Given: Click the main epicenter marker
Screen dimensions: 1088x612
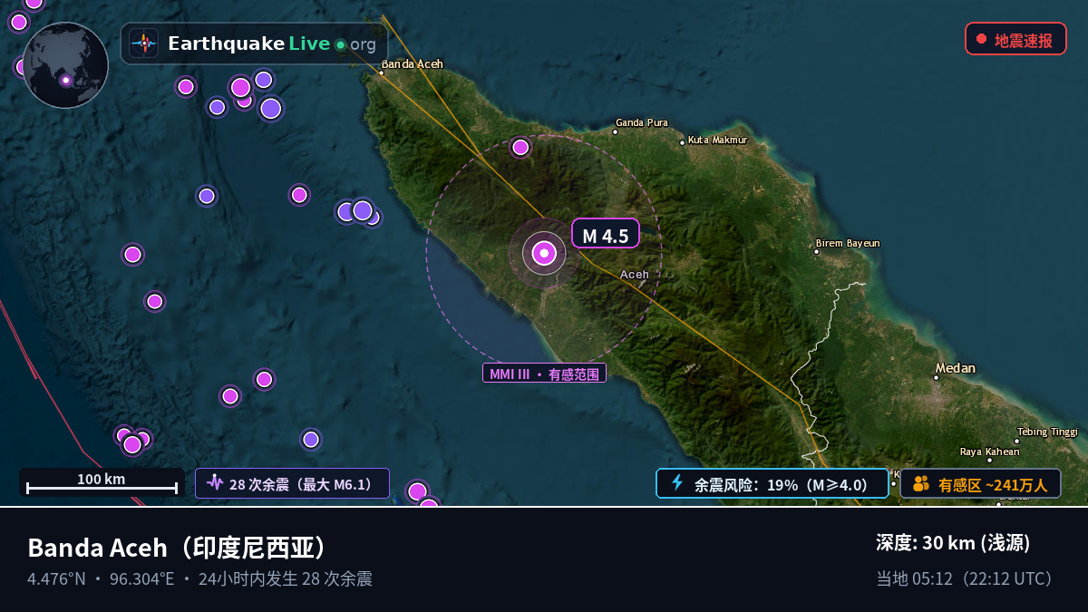Looking at the screenshot, I should point(544,254).
